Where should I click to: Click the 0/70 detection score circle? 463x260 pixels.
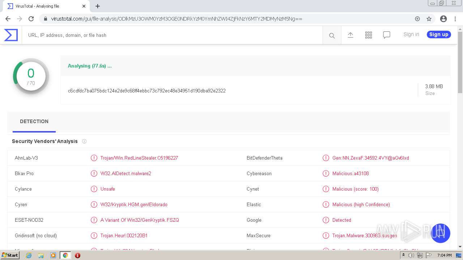pyautogui.click(x=31, y=76)
